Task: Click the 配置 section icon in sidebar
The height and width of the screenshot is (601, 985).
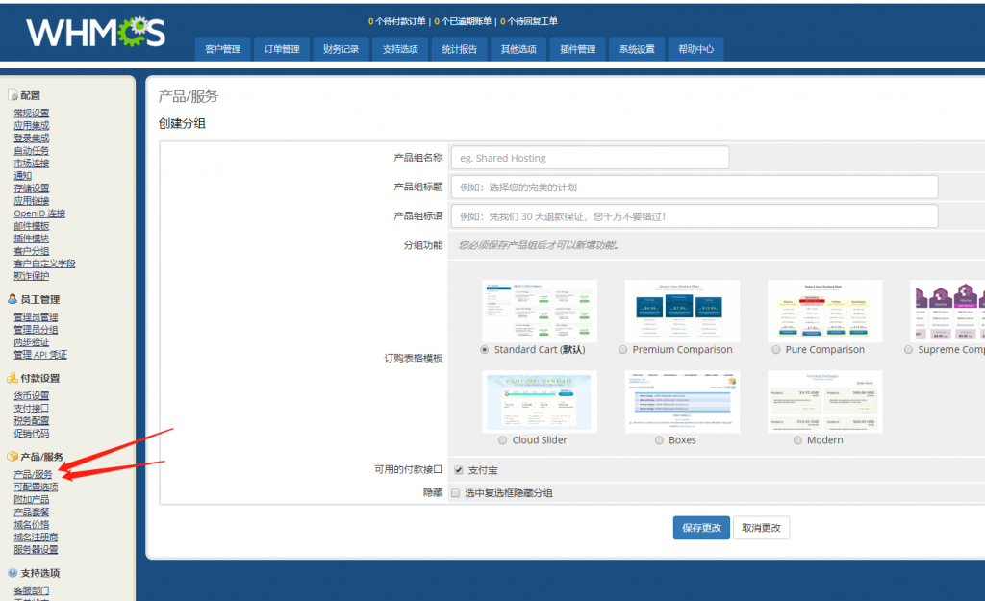Action: [x=13, y=95]
